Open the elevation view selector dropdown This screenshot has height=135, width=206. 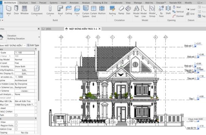(24, 45)
